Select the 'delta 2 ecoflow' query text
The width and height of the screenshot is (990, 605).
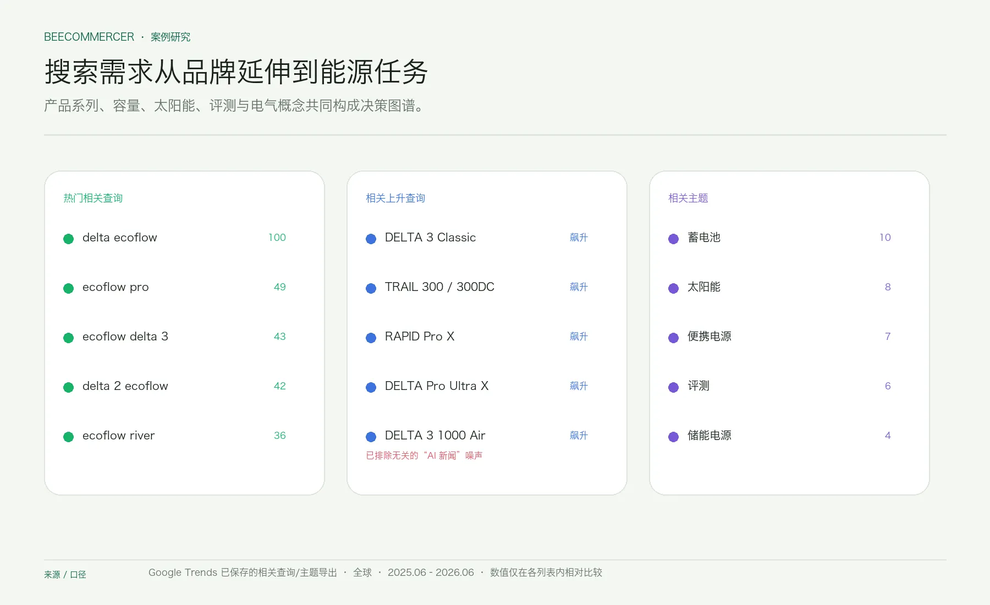[125, 386]
